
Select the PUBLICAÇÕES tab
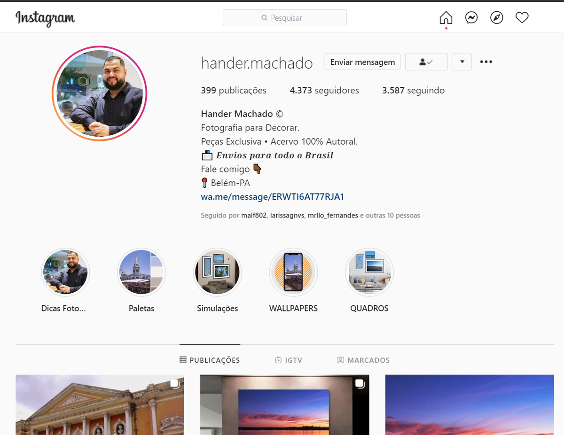point(210,360)
